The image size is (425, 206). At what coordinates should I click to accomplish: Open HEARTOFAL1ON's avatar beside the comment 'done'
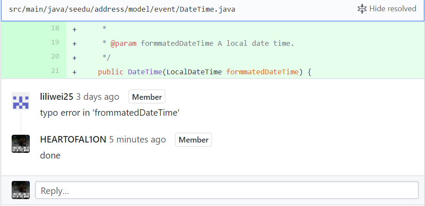point(21,144)
